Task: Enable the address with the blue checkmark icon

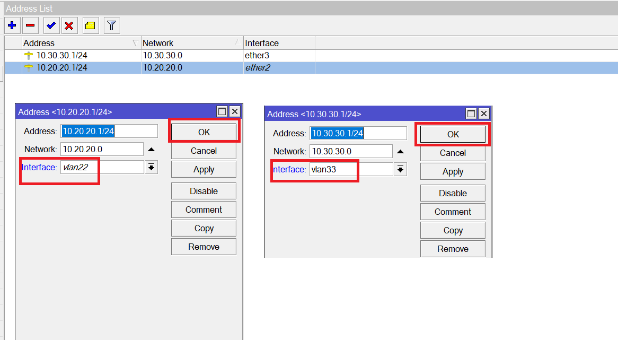Action: coord(51,25)
